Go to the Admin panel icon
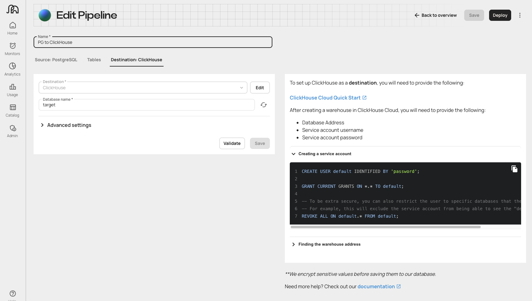The image size is (532, 301). point(12,131)
